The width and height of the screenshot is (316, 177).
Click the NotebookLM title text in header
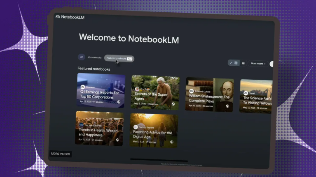click(73, 17)
